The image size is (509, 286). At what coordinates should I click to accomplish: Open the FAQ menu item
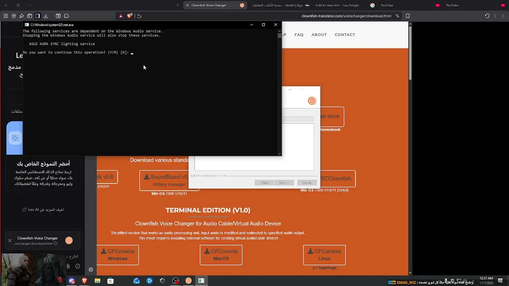[299, 35]
